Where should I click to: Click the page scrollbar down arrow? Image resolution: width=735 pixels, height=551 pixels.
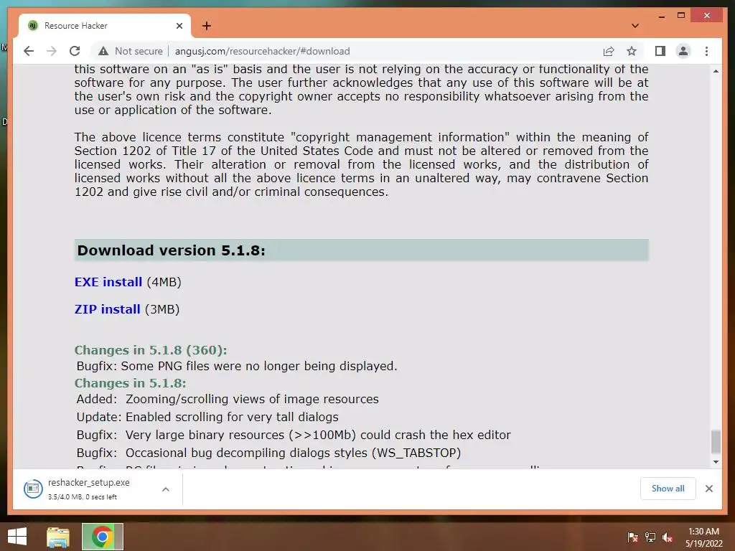pos(716,462)
